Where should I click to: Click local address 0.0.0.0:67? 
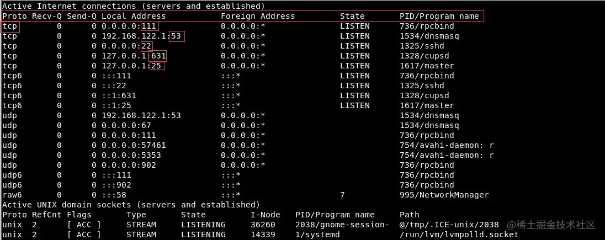[126, 125]
